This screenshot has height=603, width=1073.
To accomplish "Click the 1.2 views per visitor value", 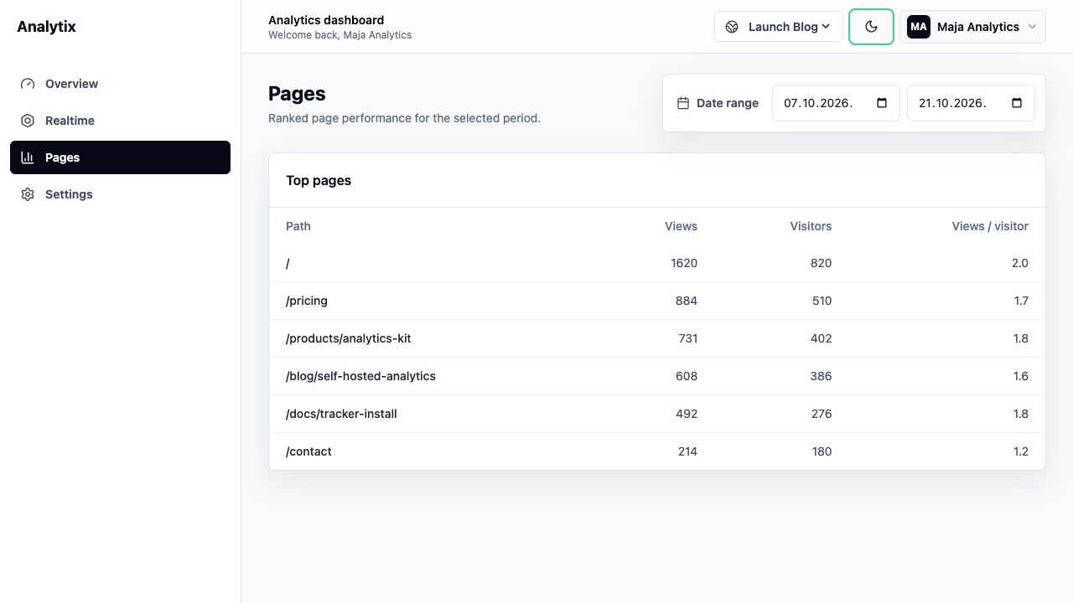I will (x=1020, y=451).
